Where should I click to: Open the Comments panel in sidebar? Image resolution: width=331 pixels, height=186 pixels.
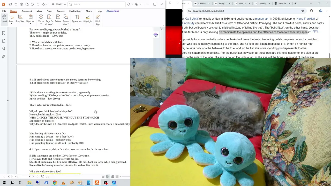pyautogui.click(x=4, y=48)
